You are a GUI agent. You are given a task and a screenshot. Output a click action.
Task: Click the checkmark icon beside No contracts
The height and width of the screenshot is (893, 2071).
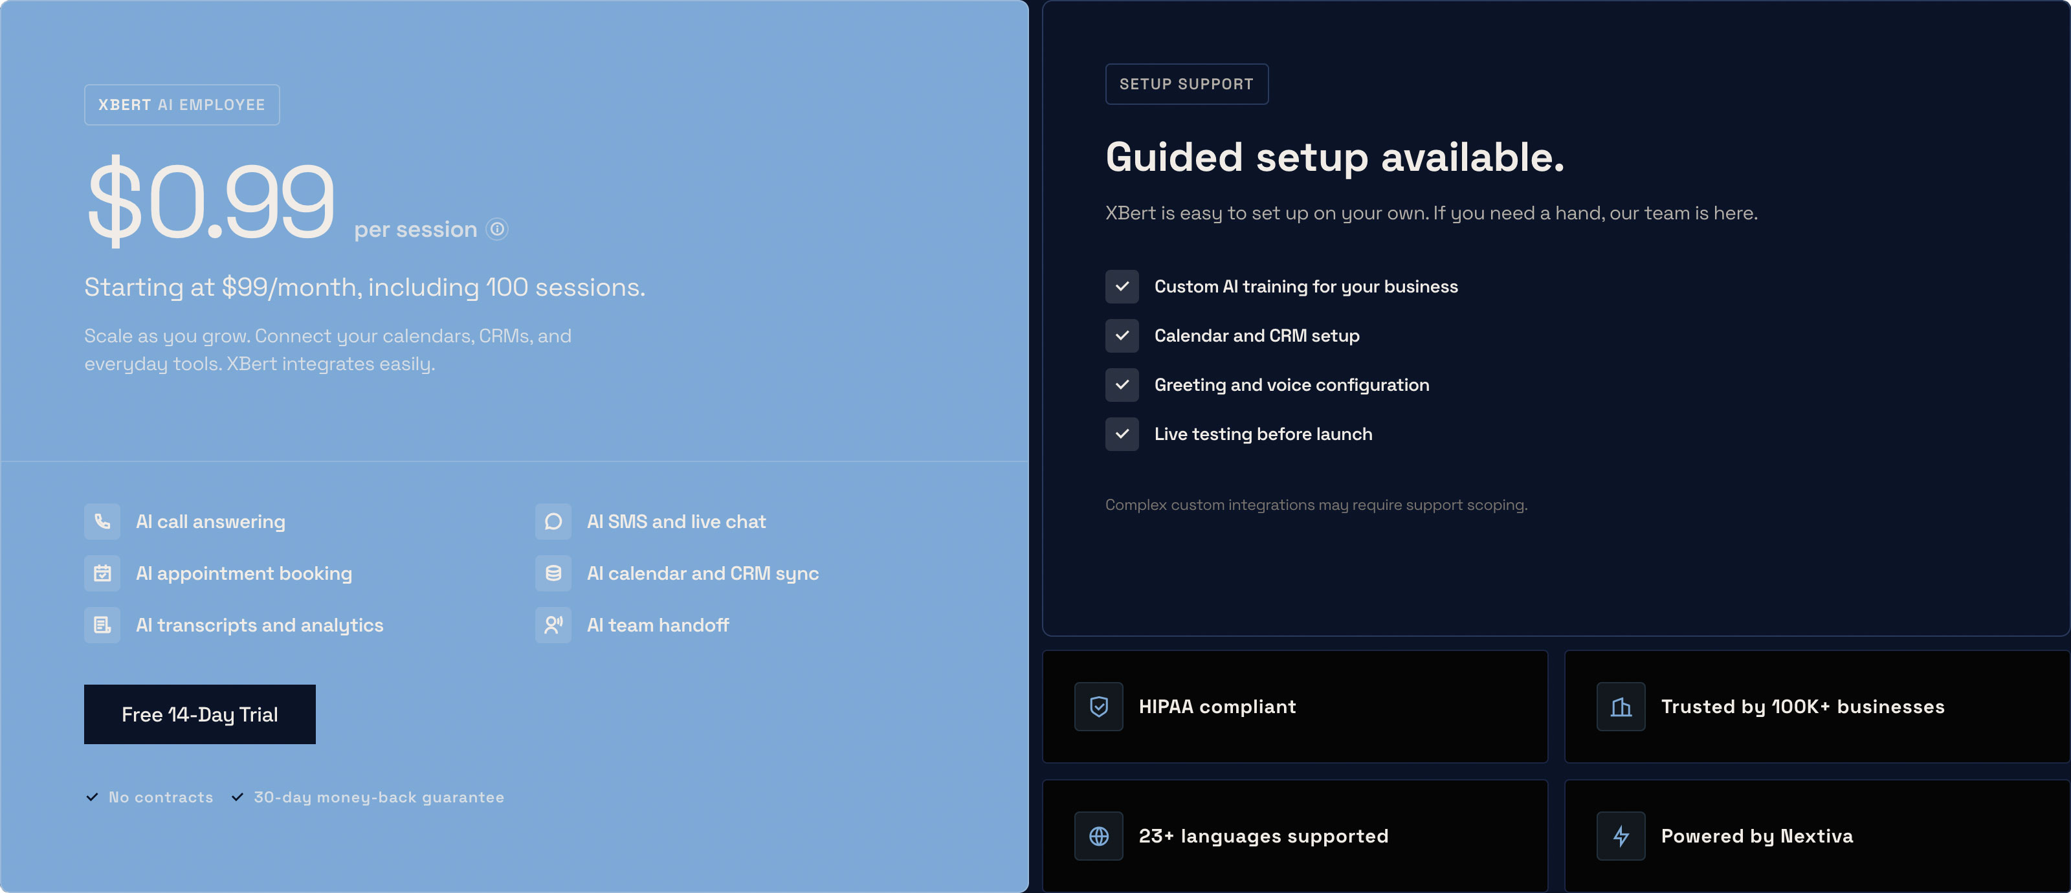(93, 797)
